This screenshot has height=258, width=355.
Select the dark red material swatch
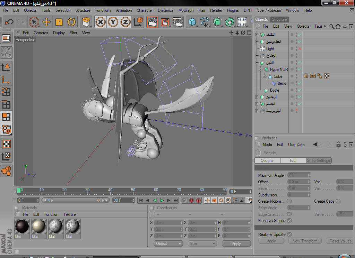click(x=22, y=226)
